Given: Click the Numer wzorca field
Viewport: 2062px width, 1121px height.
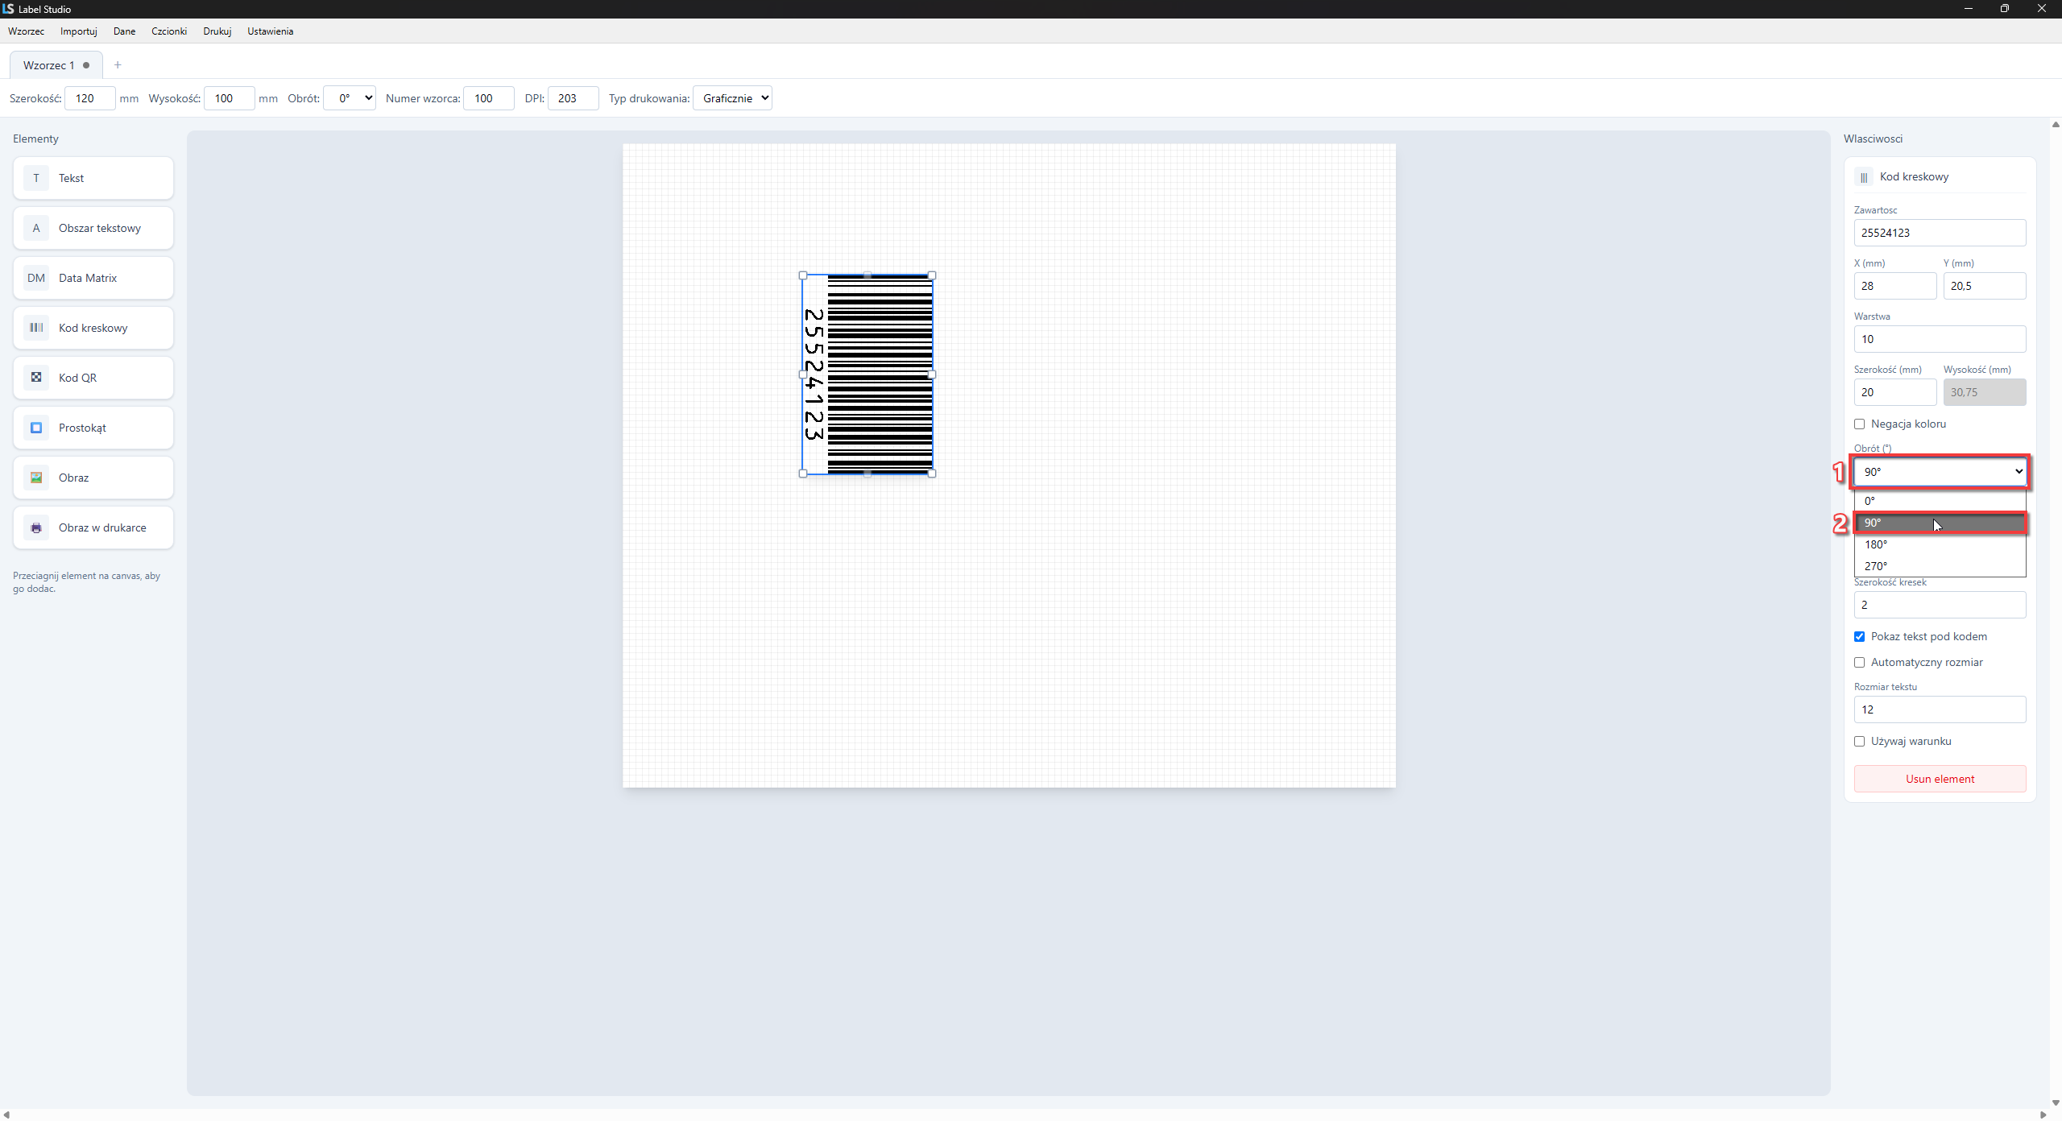Looking at the screenshot, I should [x=489, y=98].
